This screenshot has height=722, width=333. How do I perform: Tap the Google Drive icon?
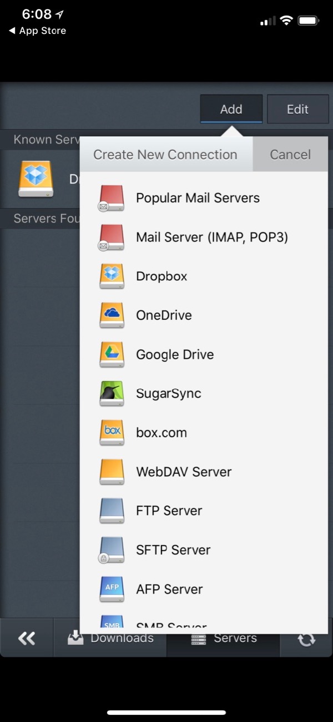pos(112,355)
